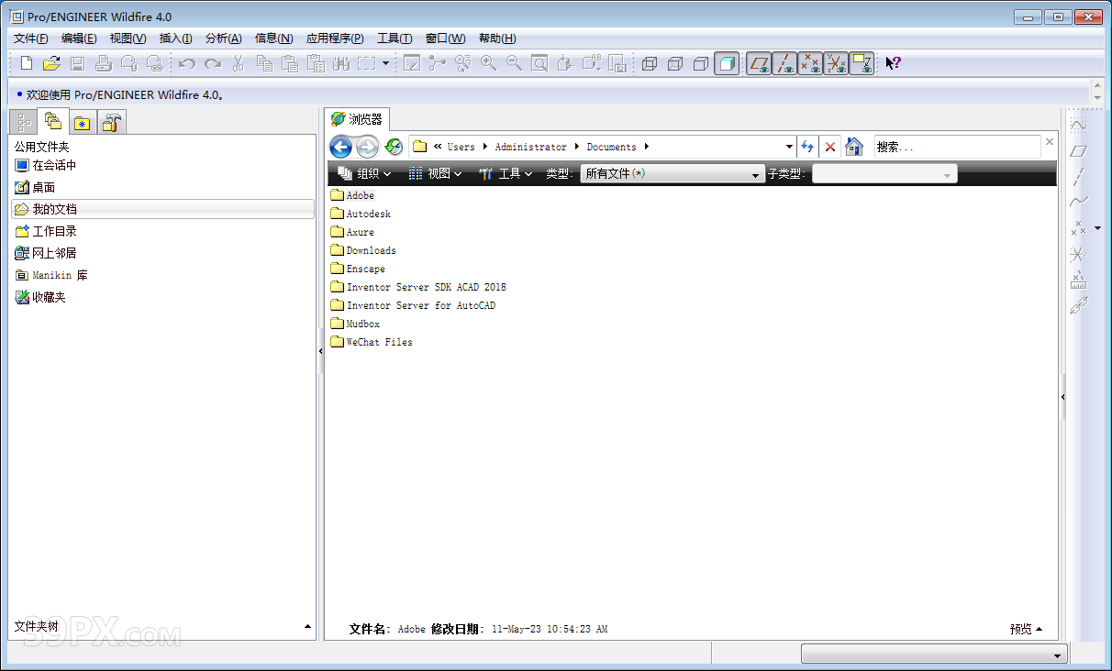Click the red Stop X icon

830,147
